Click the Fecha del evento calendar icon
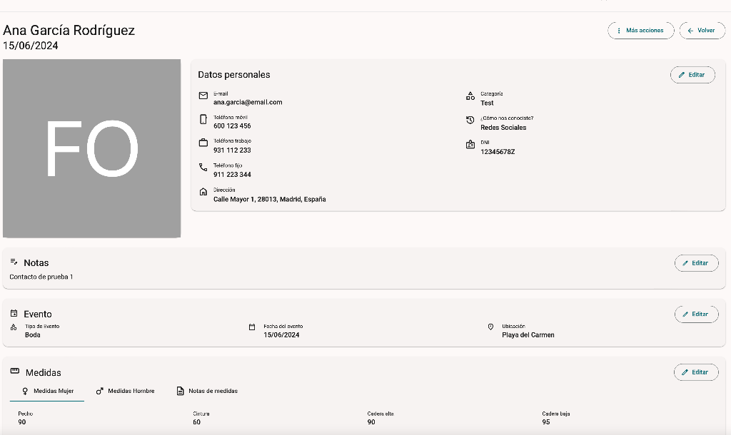 coord(252,327)
